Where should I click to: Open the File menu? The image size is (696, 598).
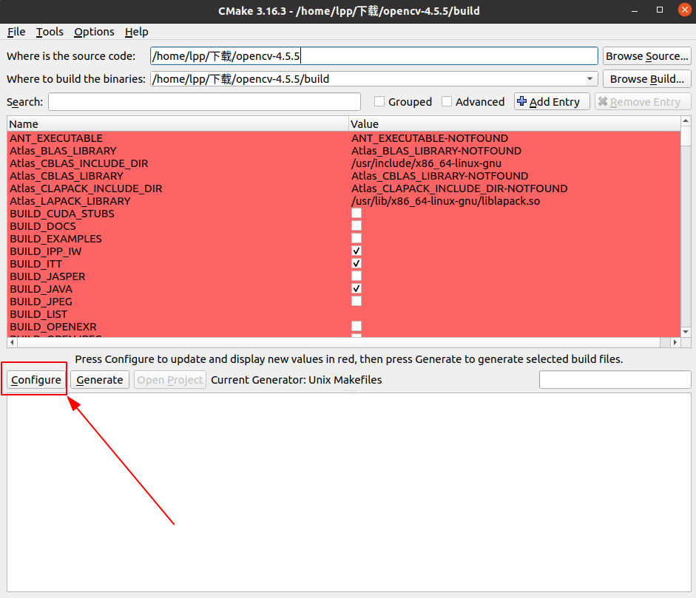(16, 32)
